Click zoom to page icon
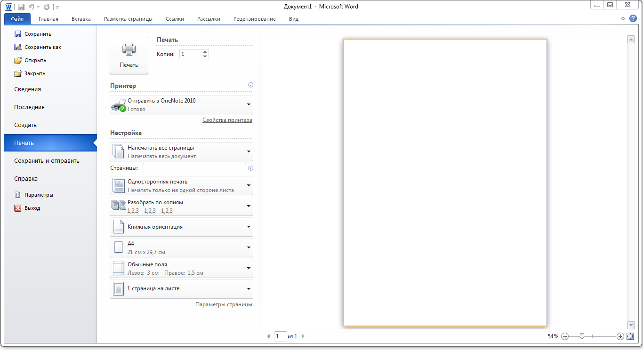643x351 pixels. pyautogui.click(x=630, y=336)
